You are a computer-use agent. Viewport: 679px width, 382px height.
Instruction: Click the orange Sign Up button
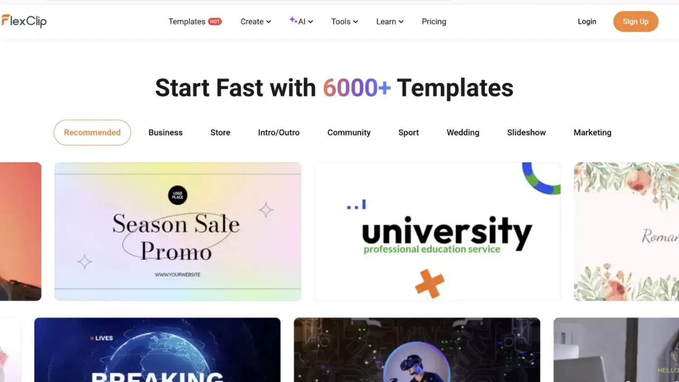pos(636,21)
